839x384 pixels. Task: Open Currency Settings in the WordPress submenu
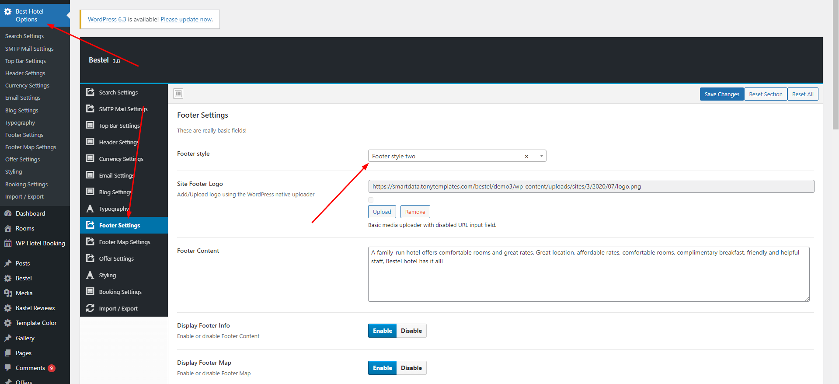pos(27,86)
